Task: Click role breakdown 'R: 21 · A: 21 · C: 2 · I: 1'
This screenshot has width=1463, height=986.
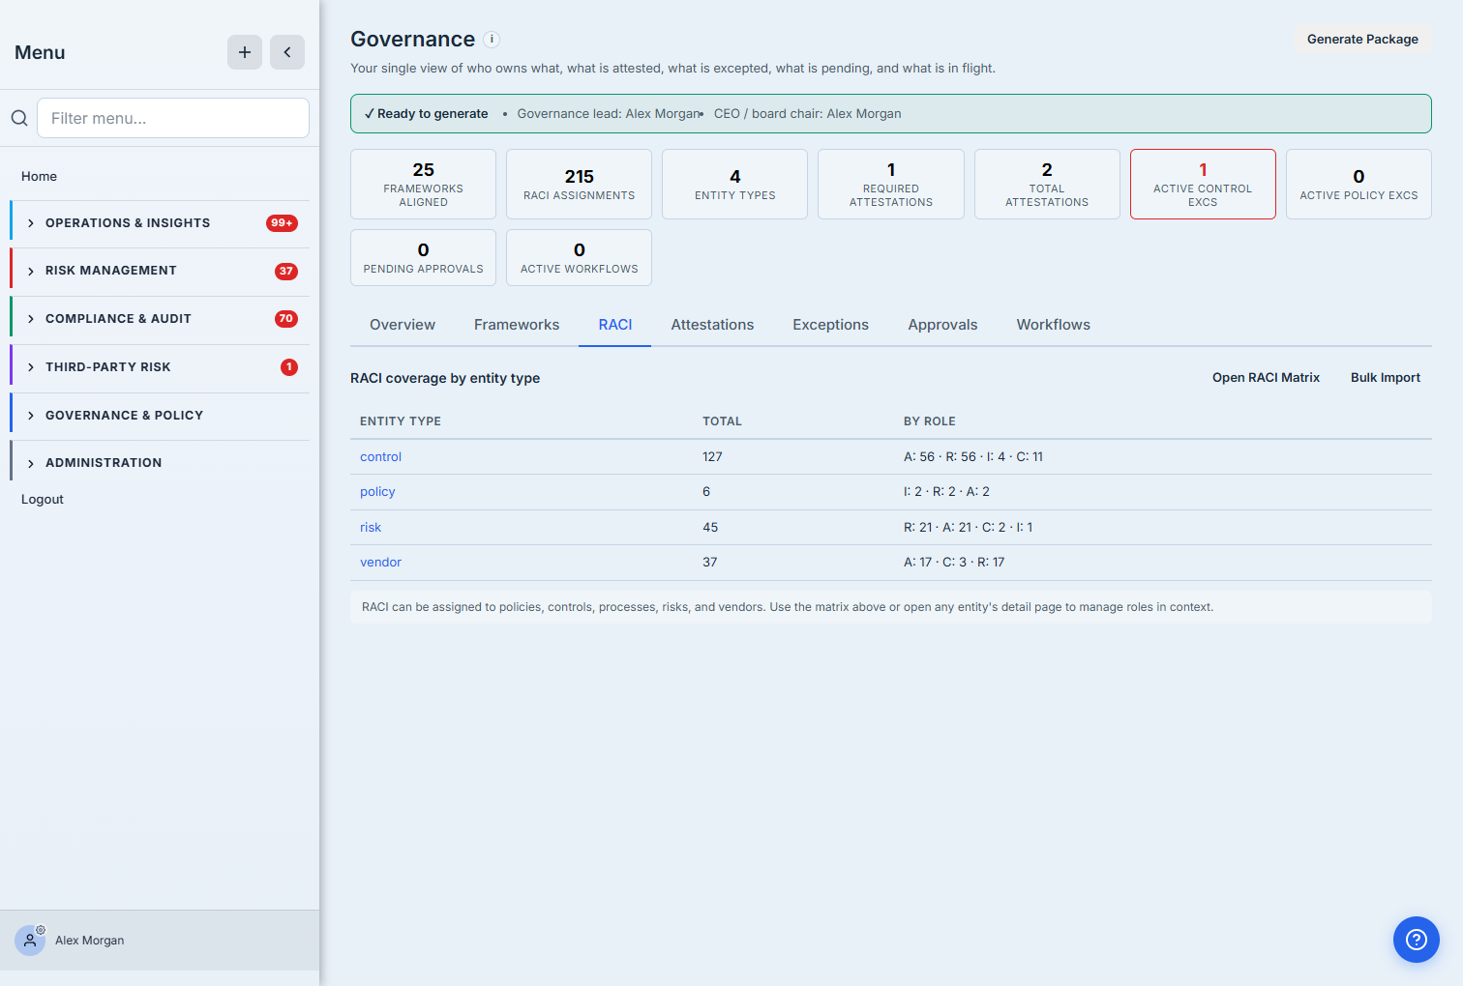Action: click(968, 528)
